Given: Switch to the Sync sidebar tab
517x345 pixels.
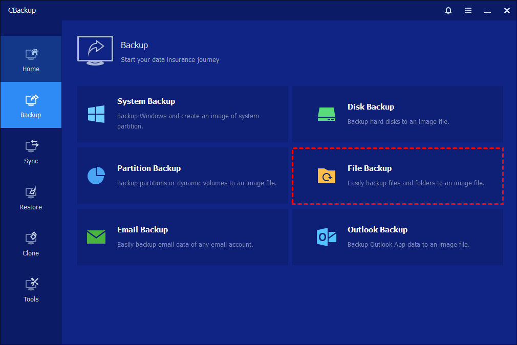Looking at the screenshot, I should [31, 152].
